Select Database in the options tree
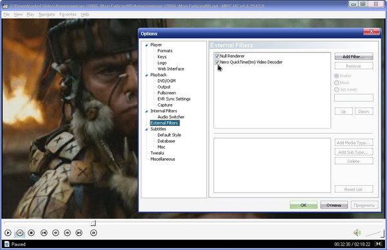This screenshot has height=250, width=387. point(166,141)
